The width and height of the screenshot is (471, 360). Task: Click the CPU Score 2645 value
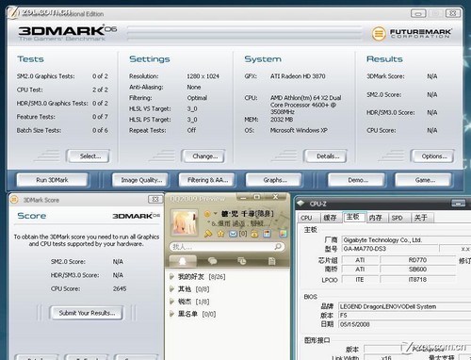point(120,288)
